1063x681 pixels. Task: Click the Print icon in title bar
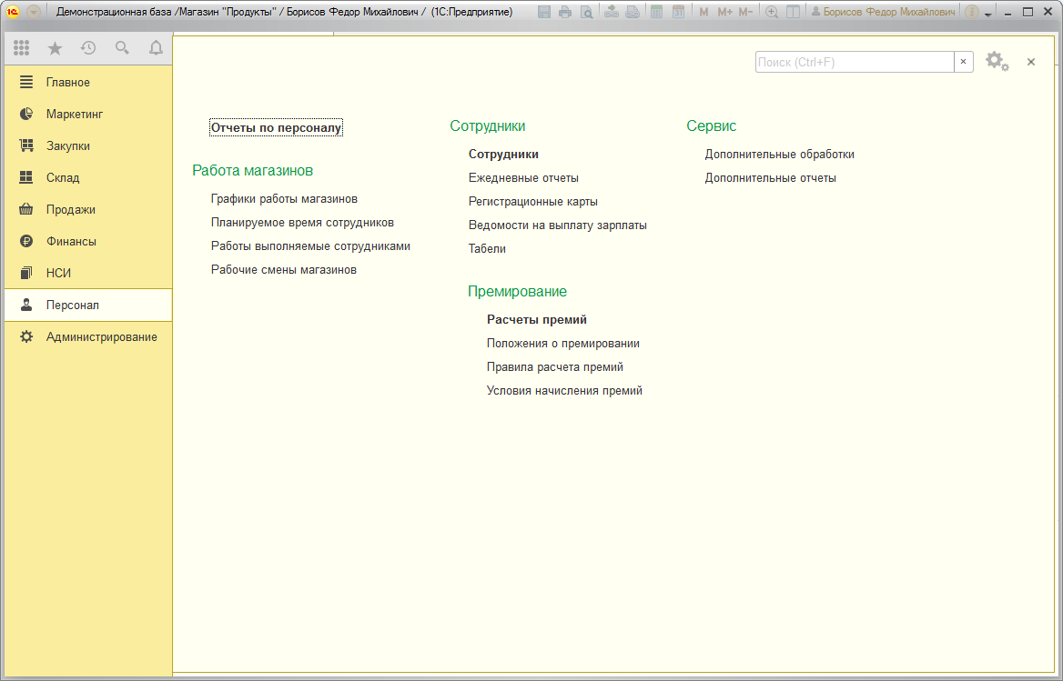click(x=564, y=12)
